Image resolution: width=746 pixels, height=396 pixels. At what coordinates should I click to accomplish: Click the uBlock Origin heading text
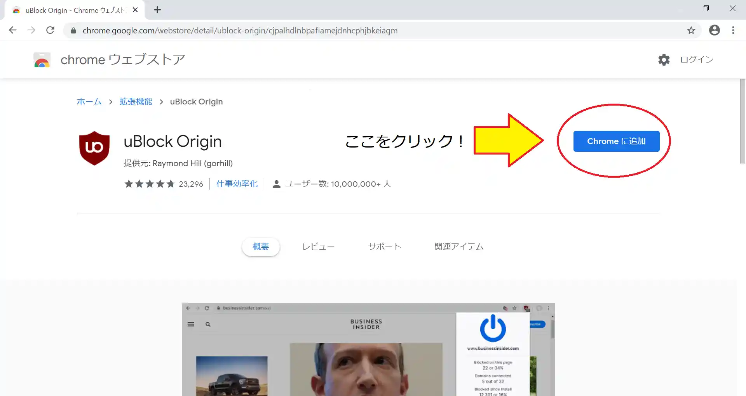[173, 141]
